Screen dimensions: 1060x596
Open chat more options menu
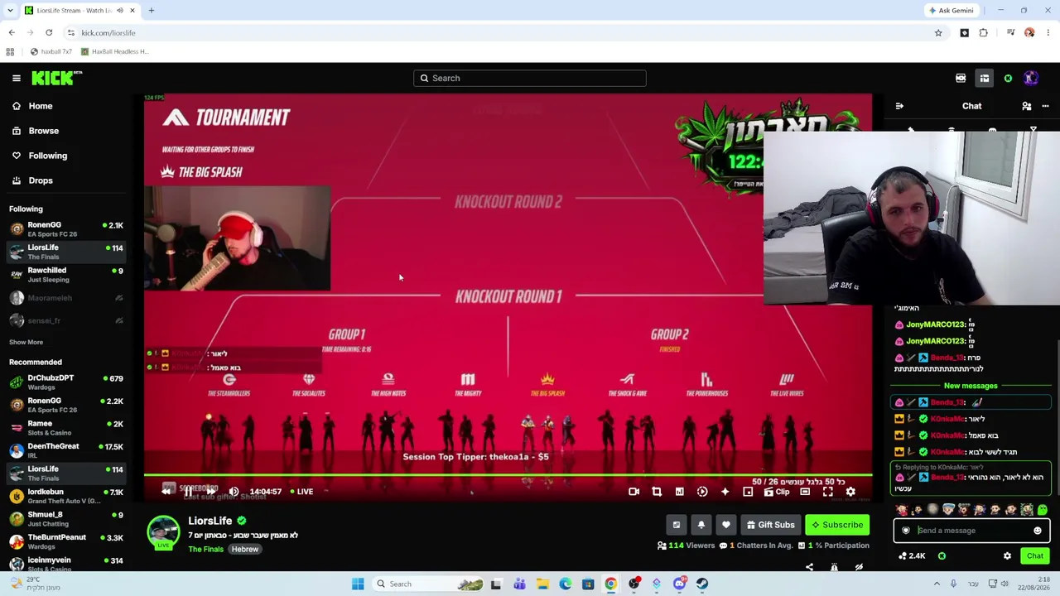click(1045, 106)
